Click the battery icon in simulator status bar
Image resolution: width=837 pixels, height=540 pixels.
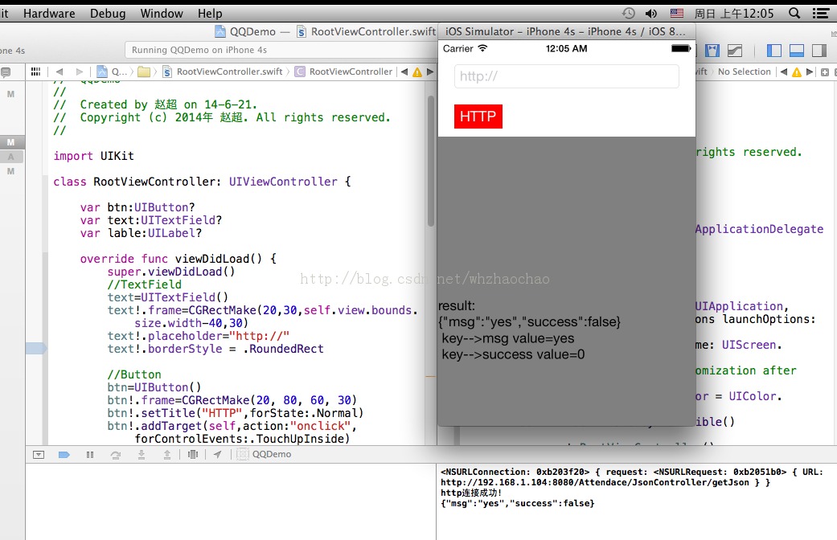pos(681,48)
